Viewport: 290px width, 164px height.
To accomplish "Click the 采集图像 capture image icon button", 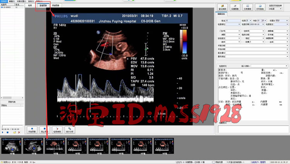I will coord(235,7).
